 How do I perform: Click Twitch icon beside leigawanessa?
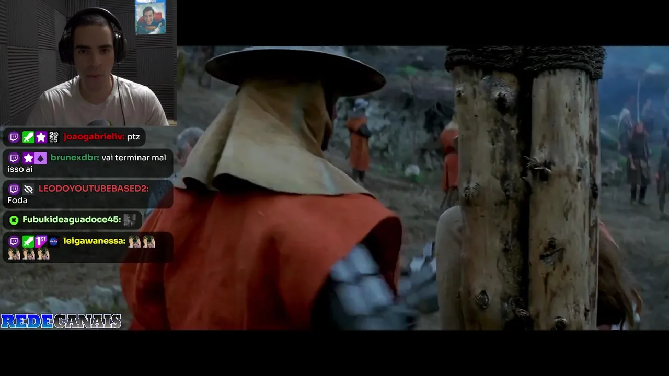click(x=15, y=241)
